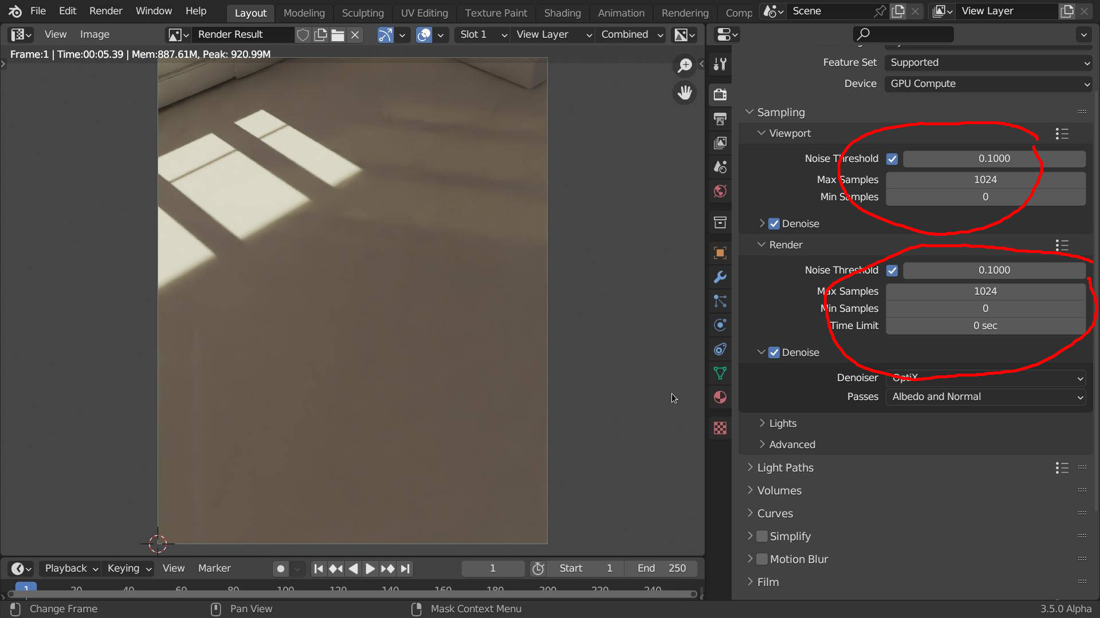Open the Modifier Properties wrench tab
The image size is (1100, 618).
[720, 278]
